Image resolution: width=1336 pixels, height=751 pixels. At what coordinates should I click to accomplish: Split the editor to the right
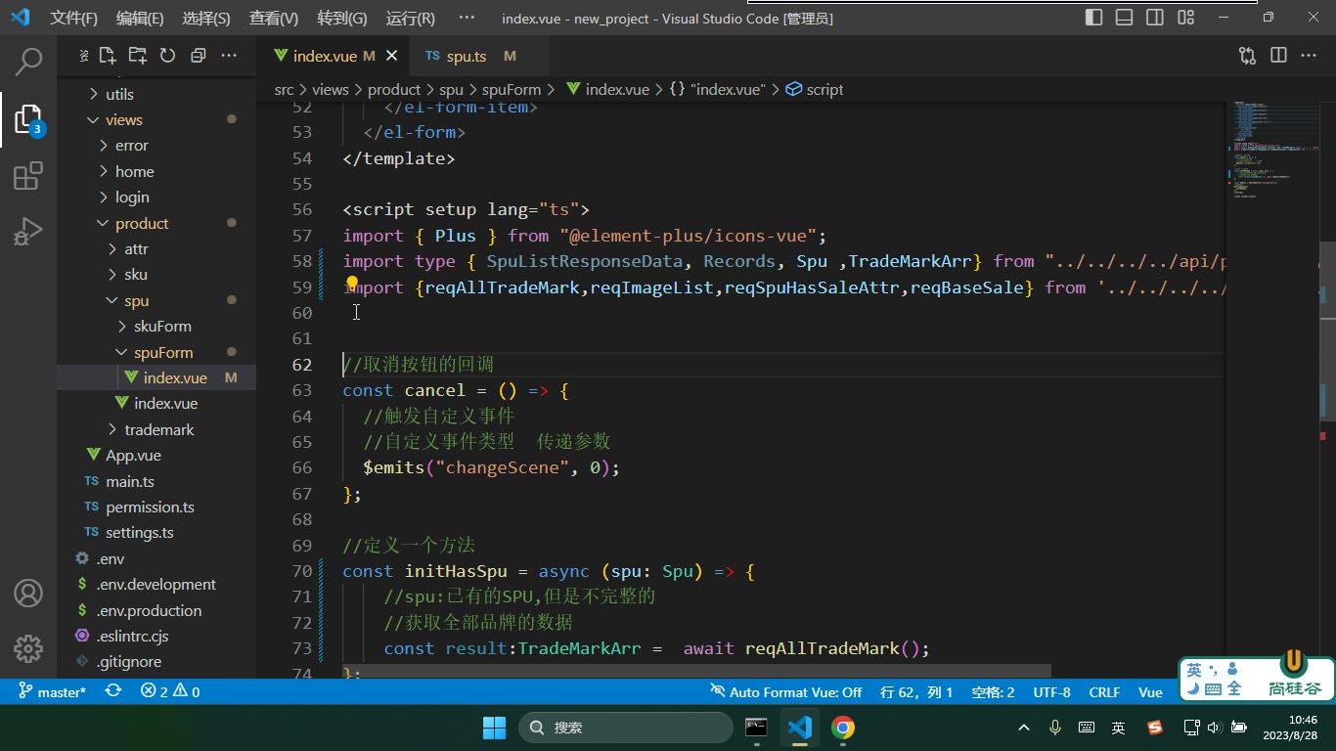tap(1278, 56)
